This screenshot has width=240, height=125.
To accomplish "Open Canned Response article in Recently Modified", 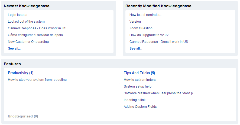I will click(158, 41).
